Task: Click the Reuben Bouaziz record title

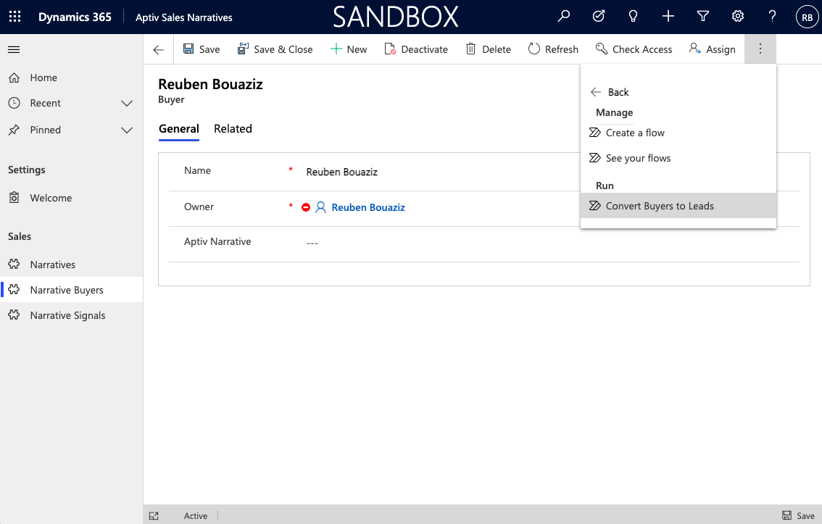Action: pos(210,84)
